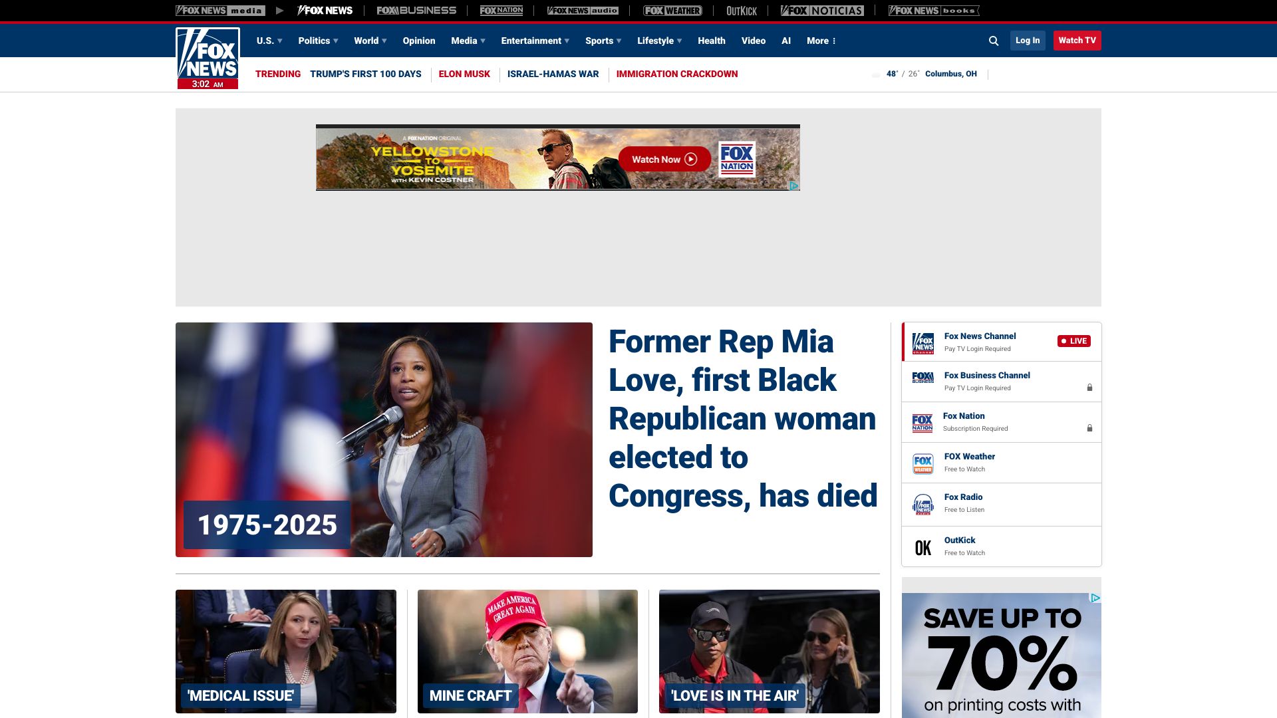Expand the Politics dropdown menu
The height and width of the screenshot is (718, 1277).
point(318,41)
